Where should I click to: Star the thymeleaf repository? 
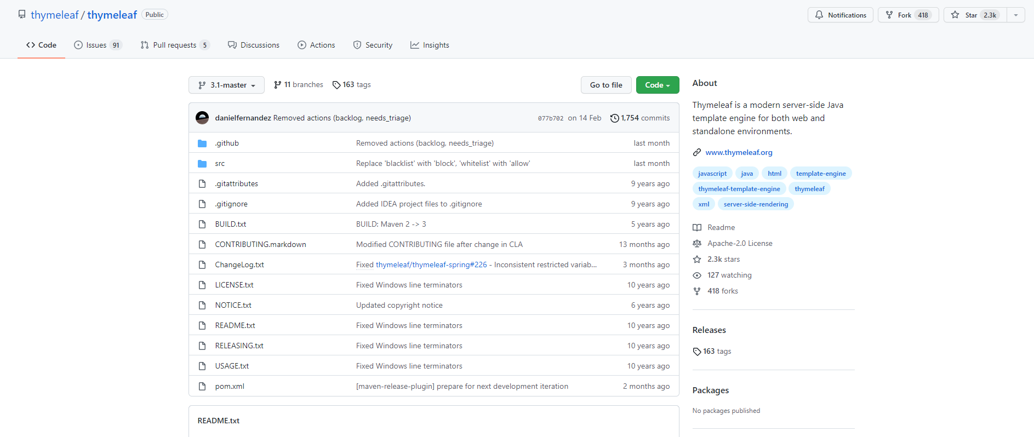coord(975,15)
